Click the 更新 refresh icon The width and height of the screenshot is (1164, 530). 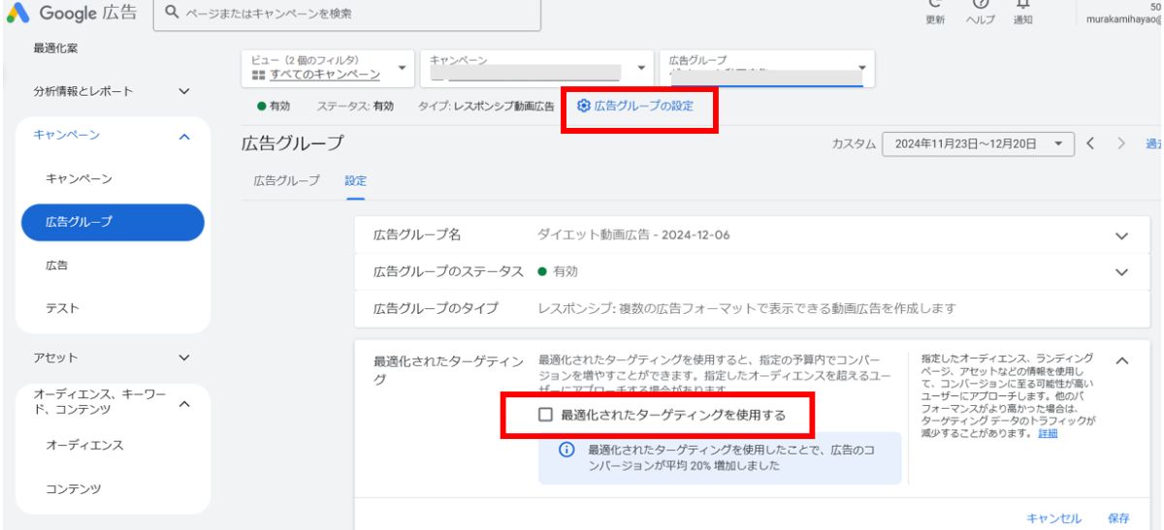point(936,4)
